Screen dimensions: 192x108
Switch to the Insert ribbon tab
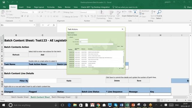(21, 7)
